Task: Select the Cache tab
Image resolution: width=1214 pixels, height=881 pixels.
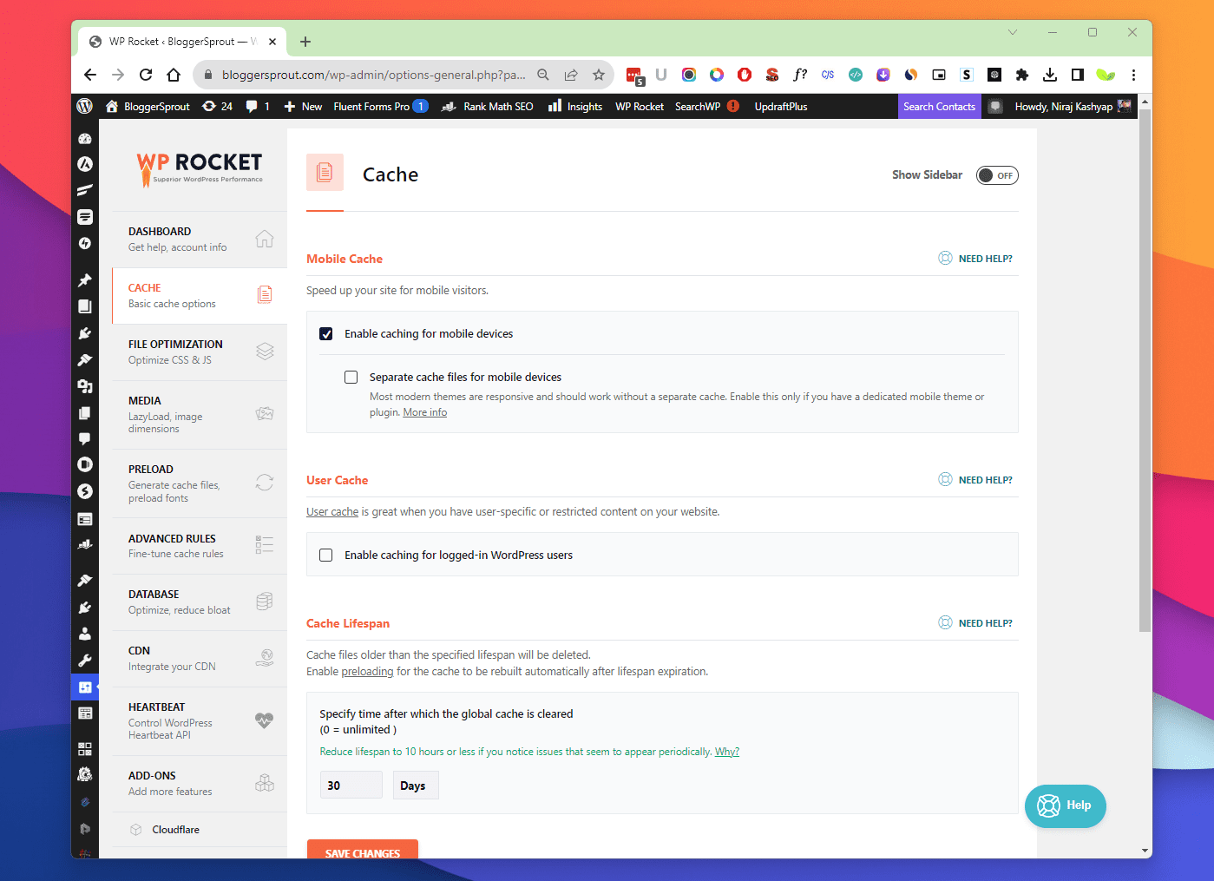Action: pyautogui.click(x=200, y=296)
